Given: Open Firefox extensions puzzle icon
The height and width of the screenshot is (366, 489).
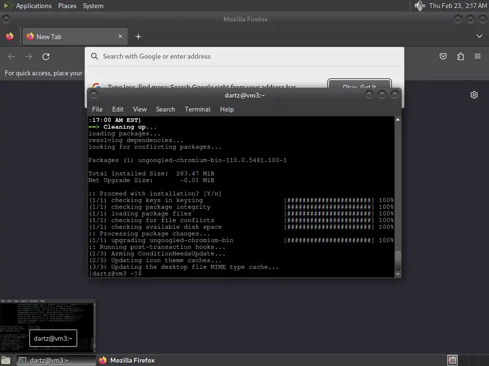Looking at the screenshot, I should (x=460, y=56).
